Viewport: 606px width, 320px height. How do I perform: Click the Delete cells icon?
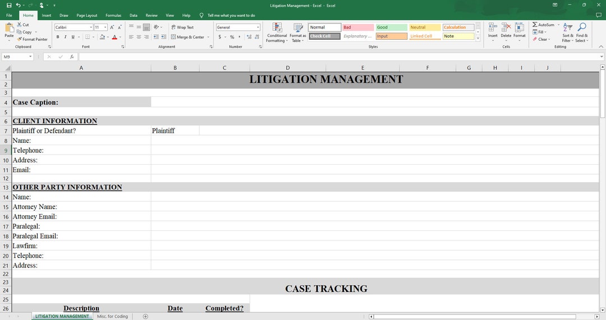click(506, 28)
